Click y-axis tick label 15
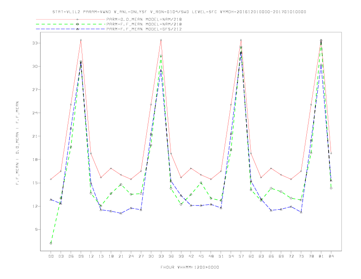Screen dimensions: 361x279 [35, 183]
